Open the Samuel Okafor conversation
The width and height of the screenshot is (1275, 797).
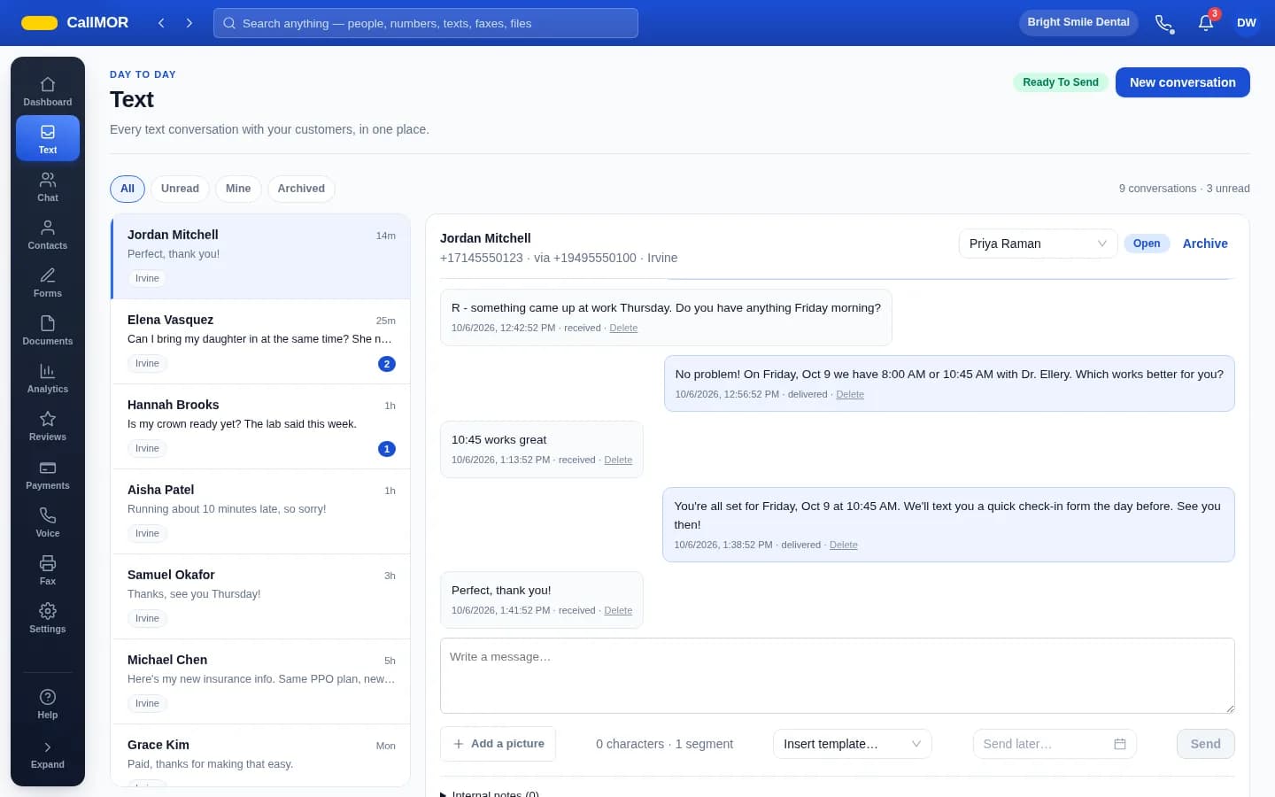coord(261,597)
